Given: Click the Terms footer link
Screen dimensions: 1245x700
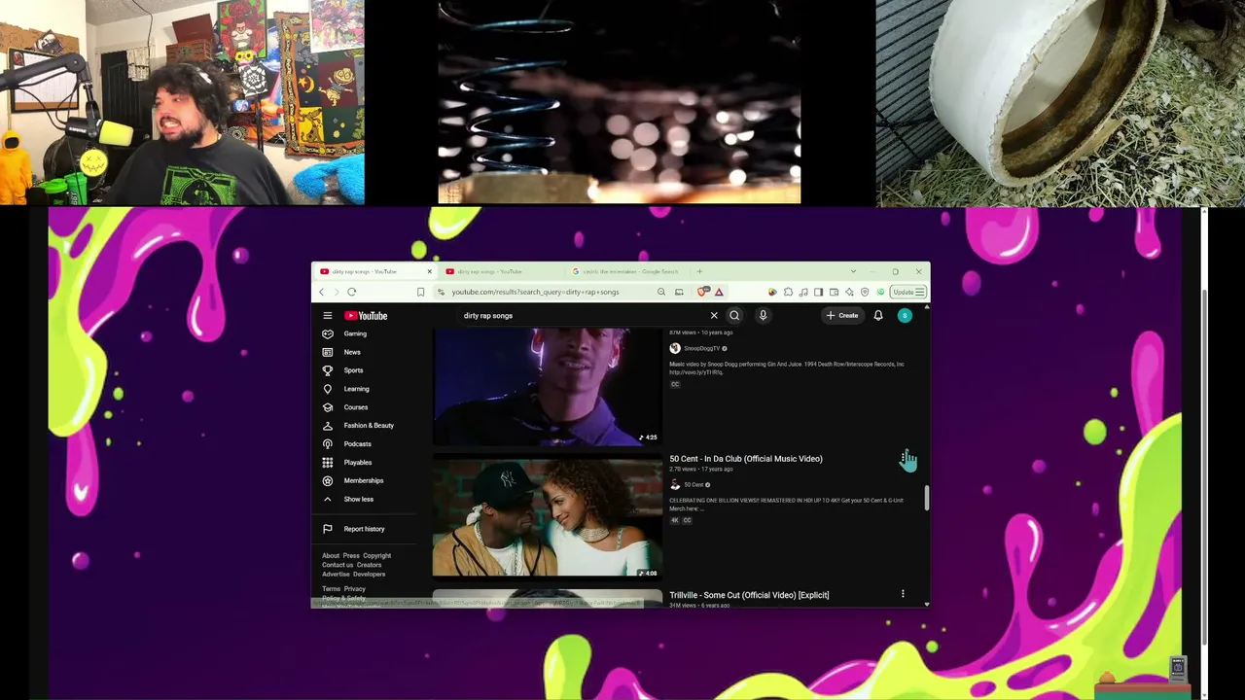Looking at the screenshot, I should pos(332,589).
